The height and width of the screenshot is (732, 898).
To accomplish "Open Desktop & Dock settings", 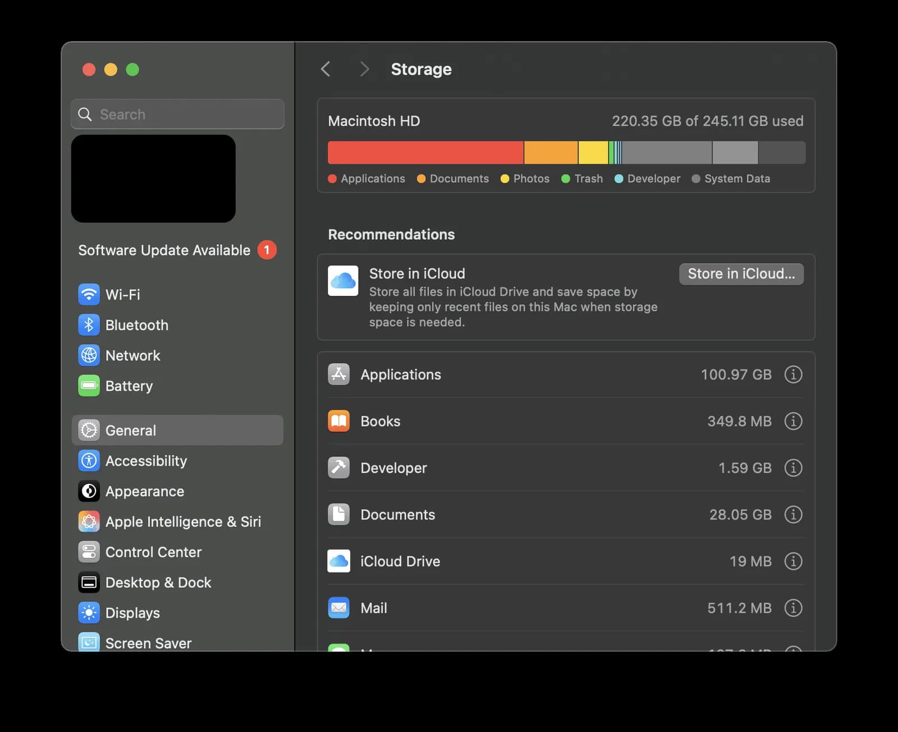I will coord(177,583).
